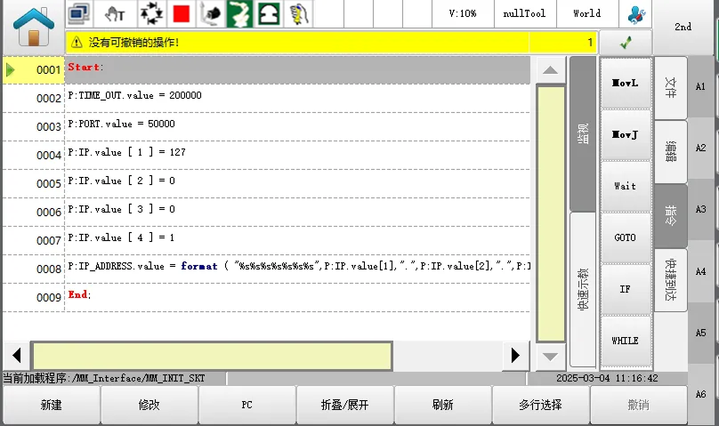
Task: Open the 监视 vertical tab
Action: tap(583, 133)
